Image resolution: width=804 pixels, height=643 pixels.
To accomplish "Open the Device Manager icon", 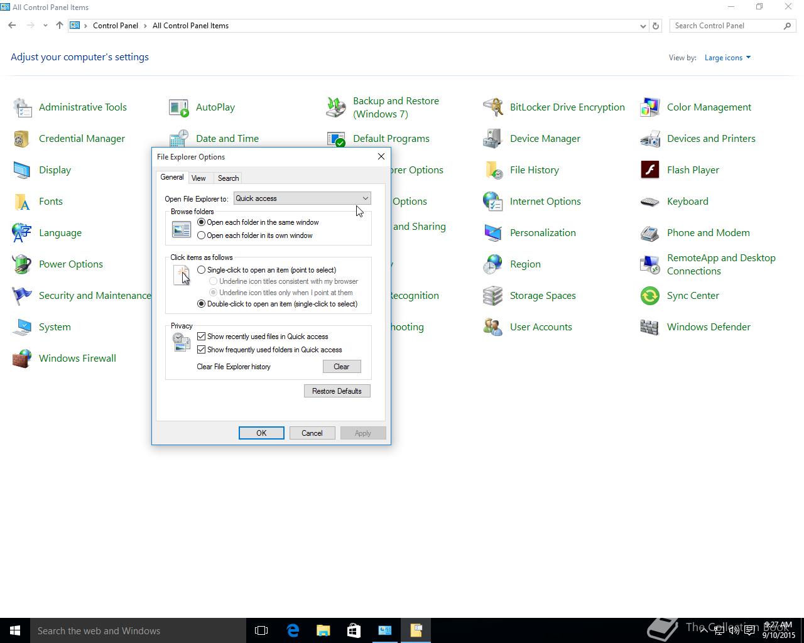I will (493, 139).
